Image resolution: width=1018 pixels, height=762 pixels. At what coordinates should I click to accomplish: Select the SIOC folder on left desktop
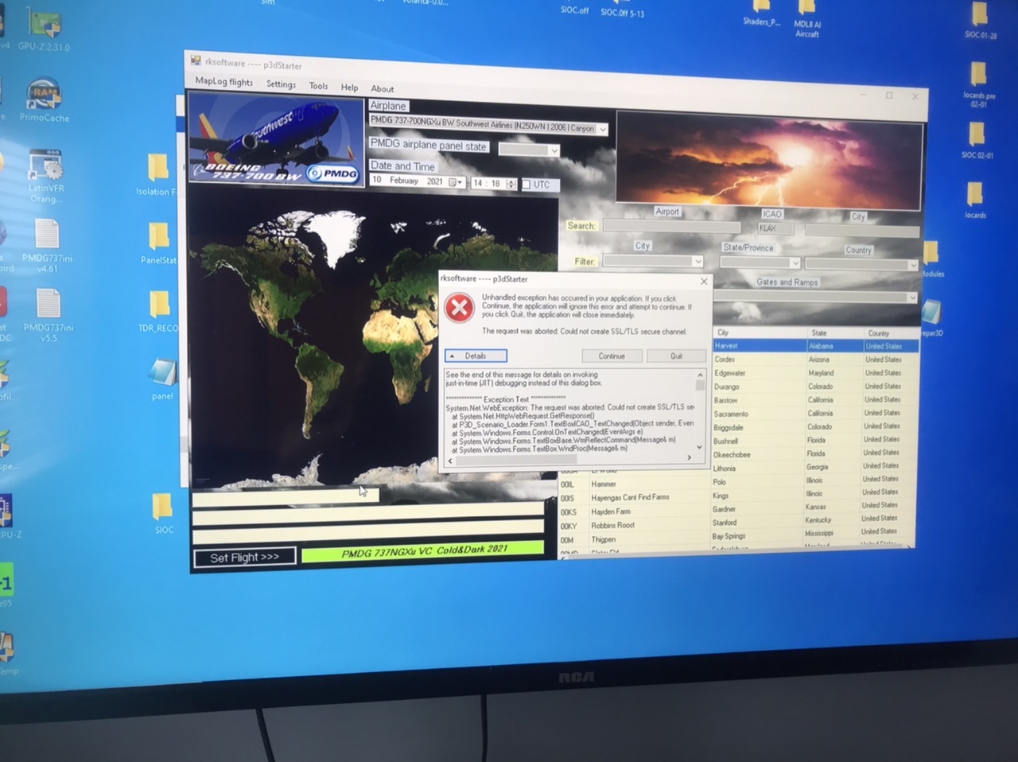(163, 513)
